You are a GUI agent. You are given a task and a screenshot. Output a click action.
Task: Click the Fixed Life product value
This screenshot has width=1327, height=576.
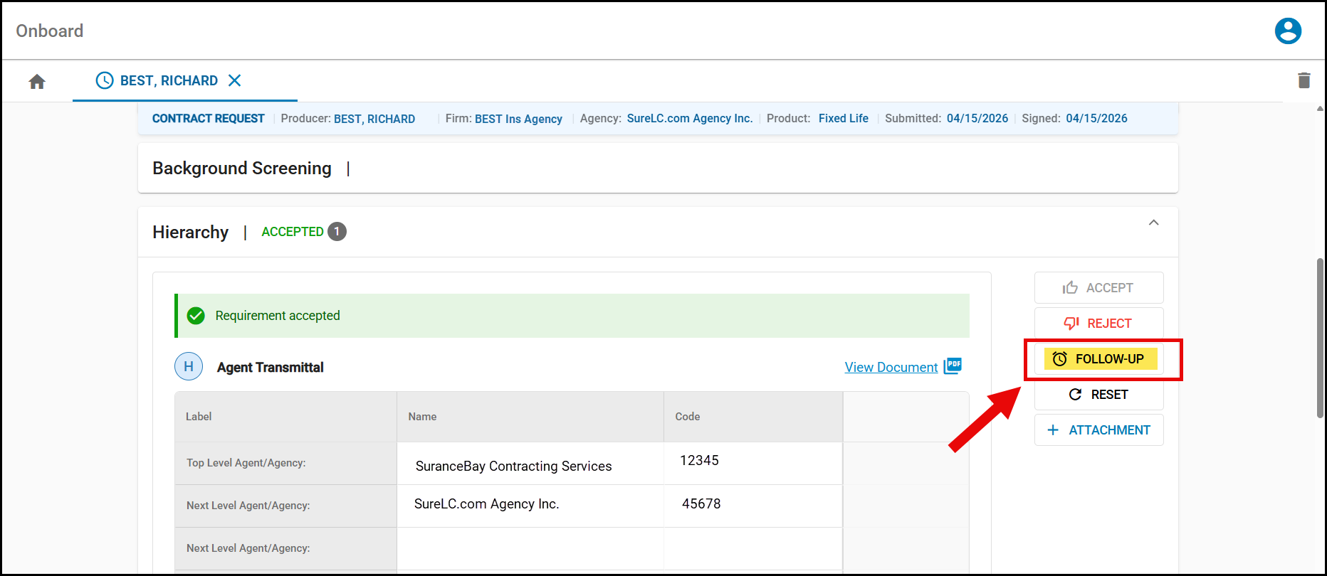(843, 118)
